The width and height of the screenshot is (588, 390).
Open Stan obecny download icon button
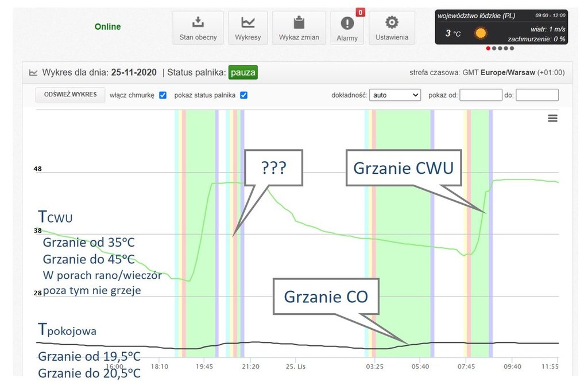tap(198, 28)
